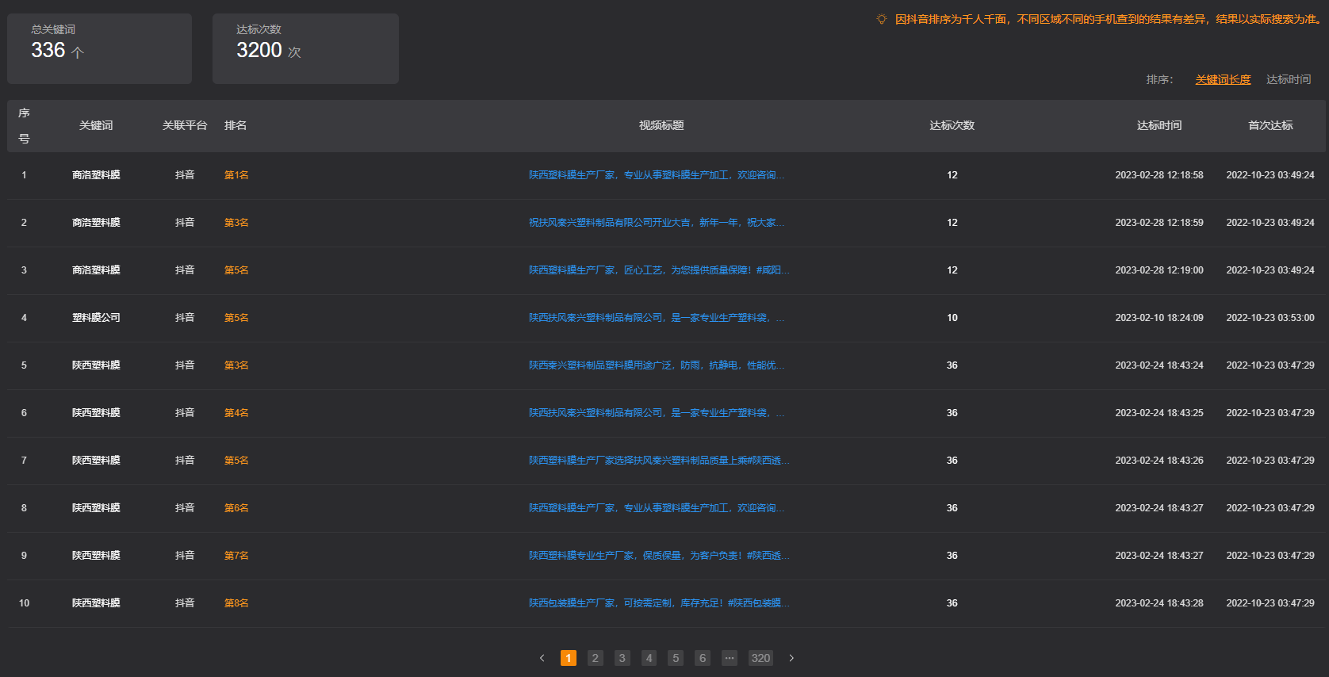1329x677 pixels.
Task: Select page 5 in pagination
Action: point(676,658)
